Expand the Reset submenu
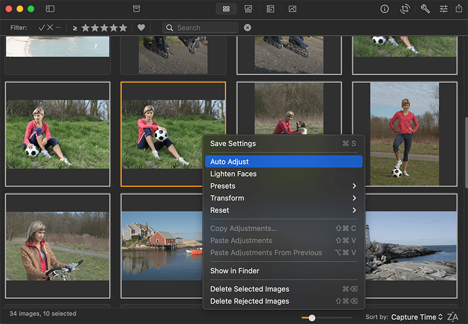 point(284,210)
